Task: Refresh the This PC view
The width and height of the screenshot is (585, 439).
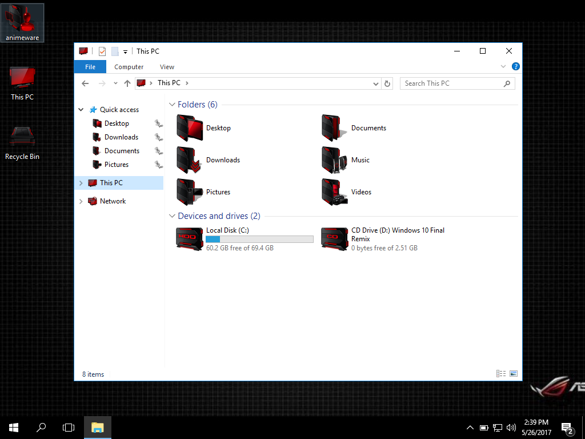Action: click(387, 83)
